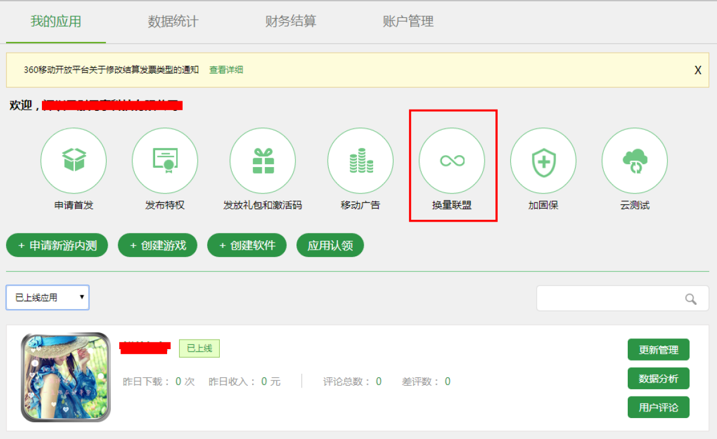
Task: Select the 移动广告 coins icon
Action: click(360, 161)
